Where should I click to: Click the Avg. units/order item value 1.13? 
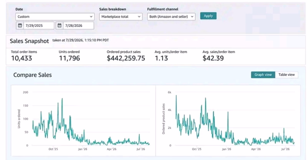(161, 58)
